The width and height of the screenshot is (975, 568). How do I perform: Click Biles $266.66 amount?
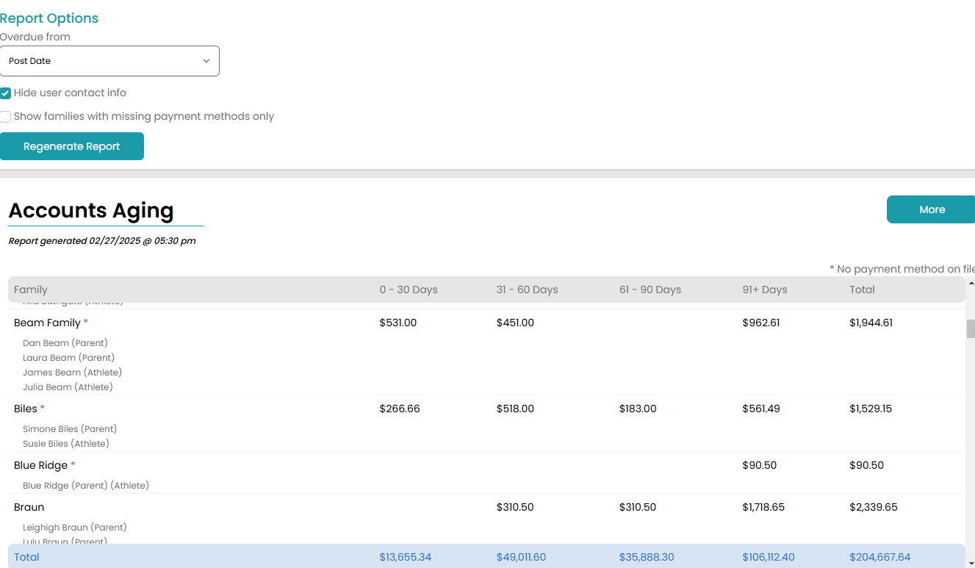[x=400, y=409]
